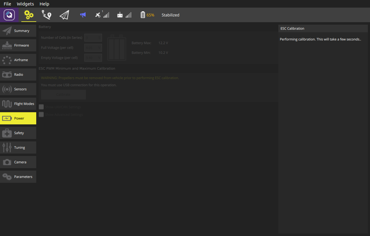Screen dimensions: 370x236
Task: Go to the Parameters section
Action: tap(18, 177)
